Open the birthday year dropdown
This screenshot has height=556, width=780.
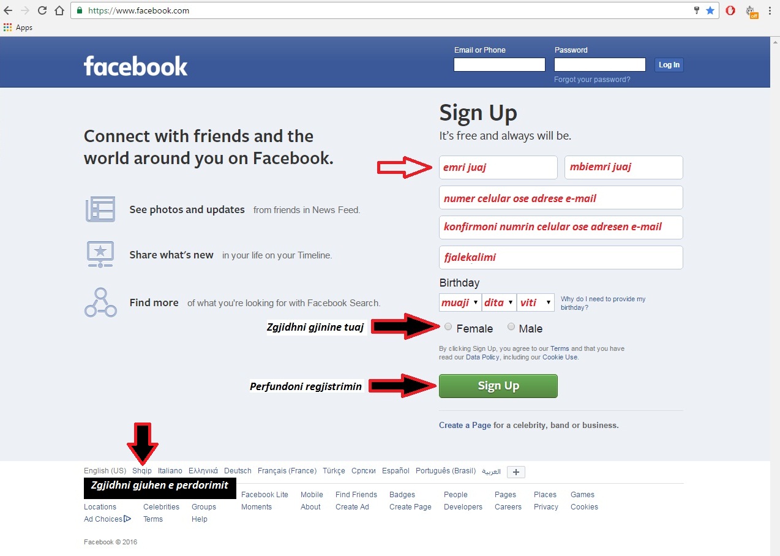536,302
